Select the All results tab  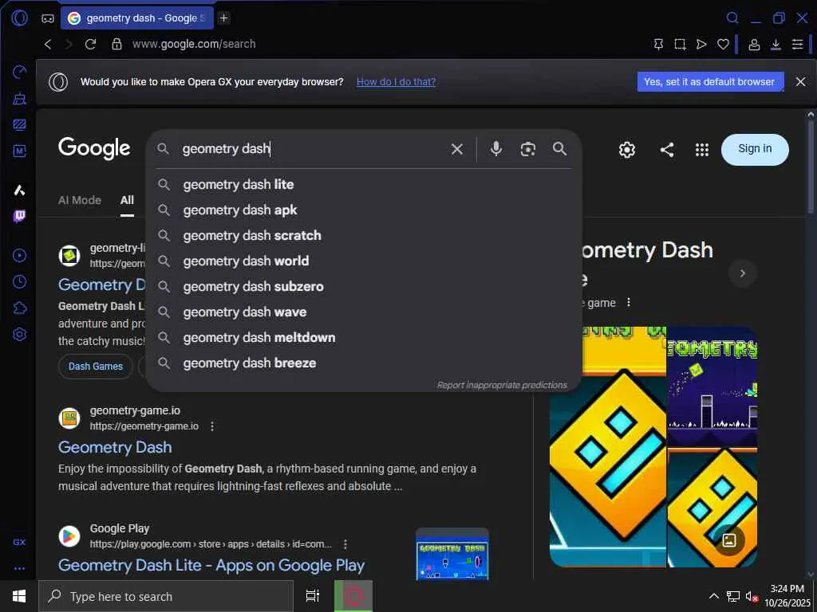[127, 200]
